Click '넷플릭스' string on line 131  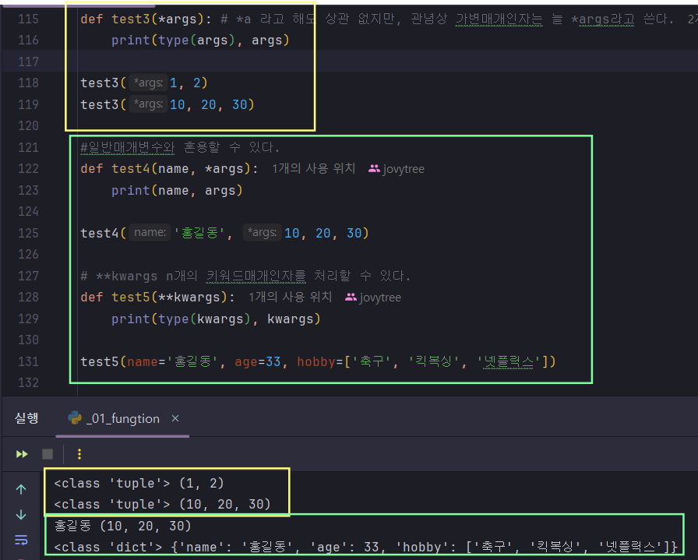509,361
